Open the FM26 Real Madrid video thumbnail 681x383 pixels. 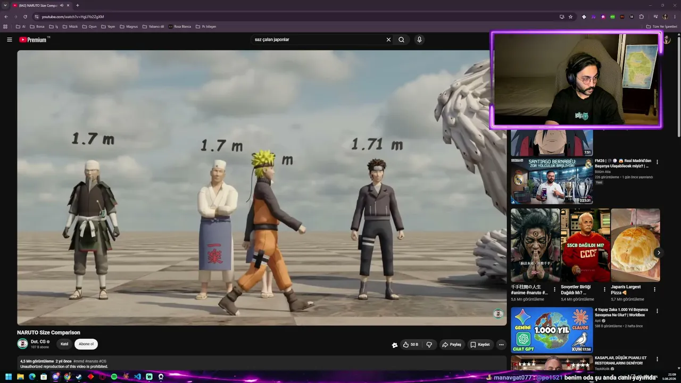pyautogui.click(x=552, y=181)
